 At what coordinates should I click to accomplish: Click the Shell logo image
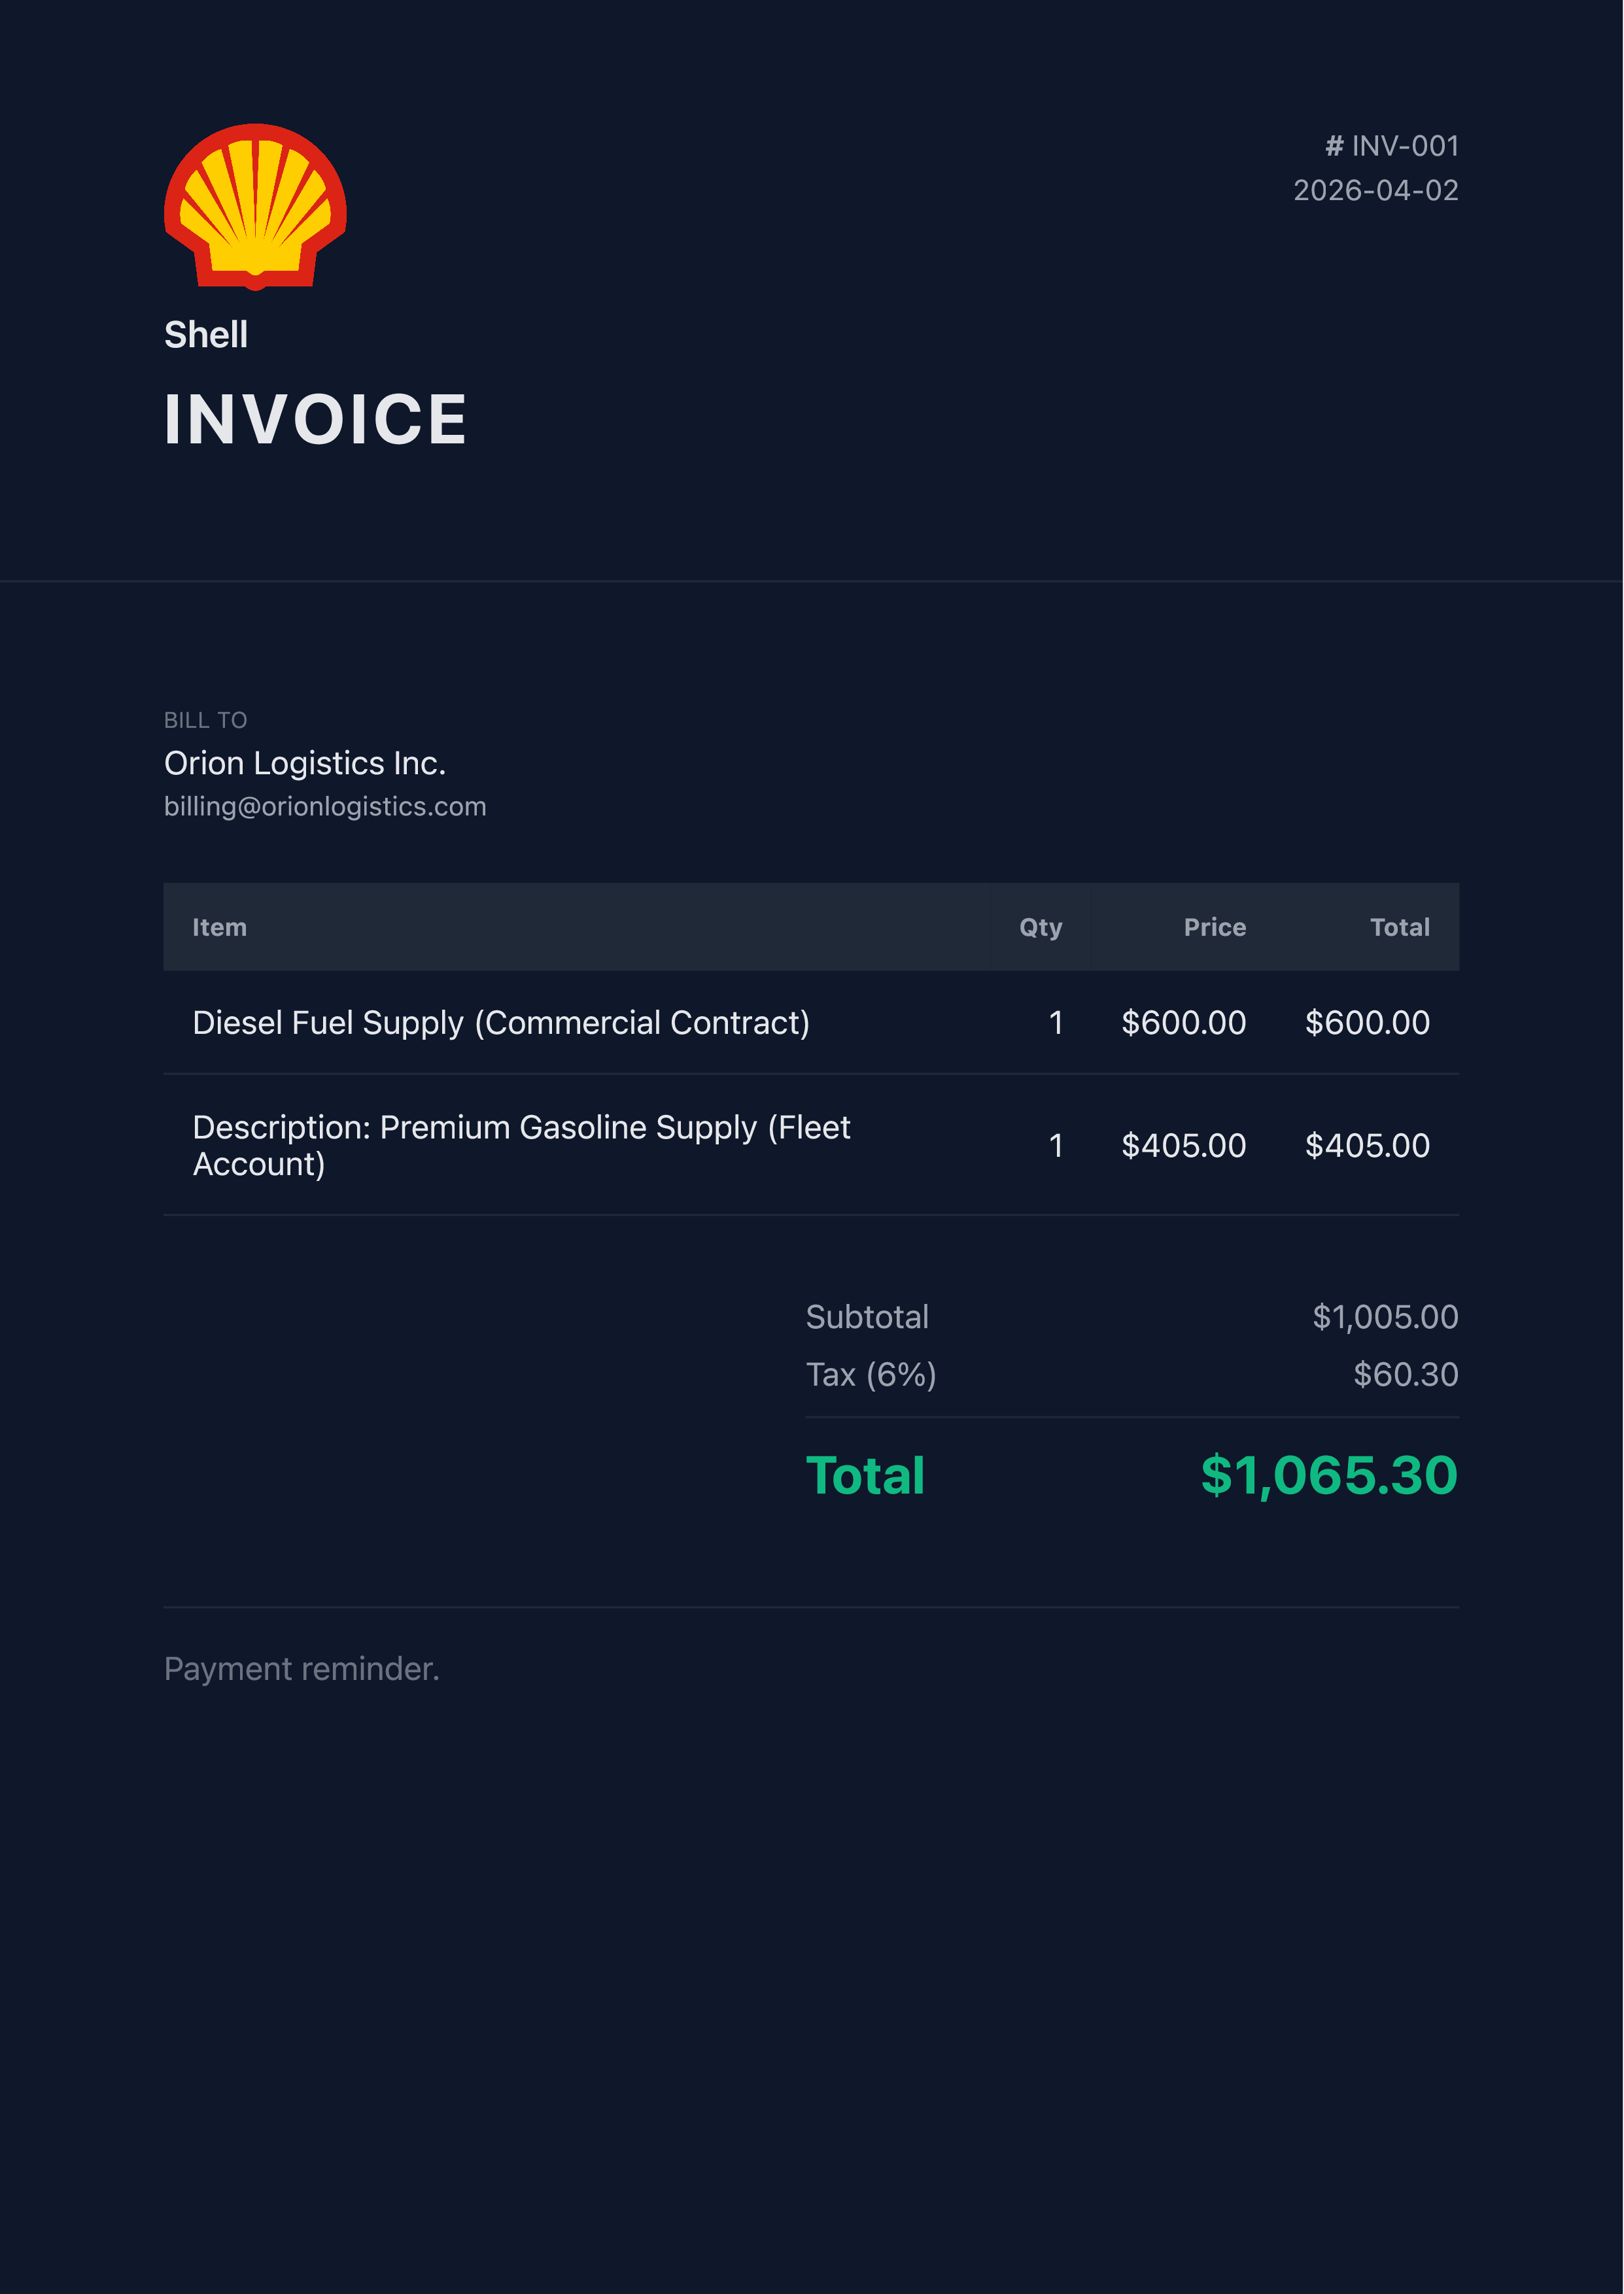[255, 207]
